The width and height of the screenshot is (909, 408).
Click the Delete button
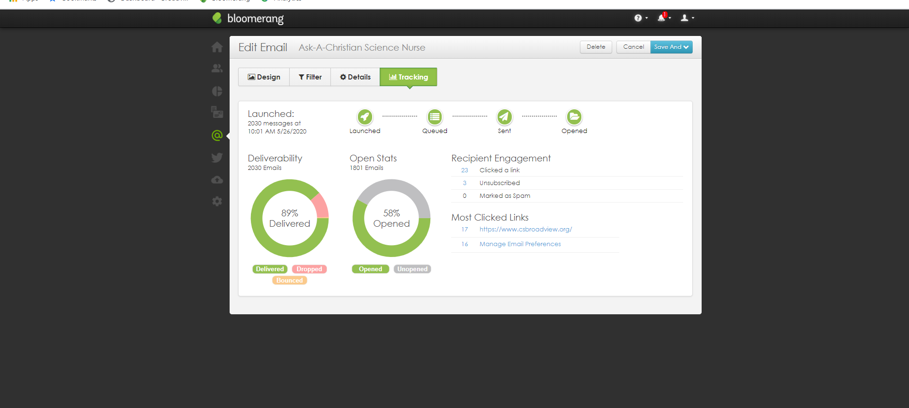coord(596,47)
